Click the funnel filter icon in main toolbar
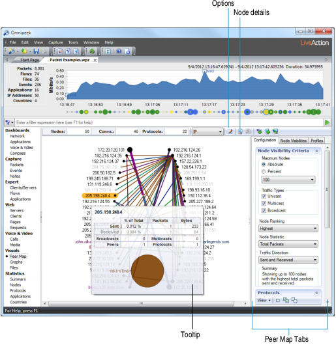 pyautogui.click(x=68, y=51)
